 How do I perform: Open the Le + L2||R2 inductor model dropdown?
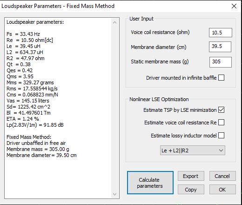pyautogui.click(x=193, y=150)
